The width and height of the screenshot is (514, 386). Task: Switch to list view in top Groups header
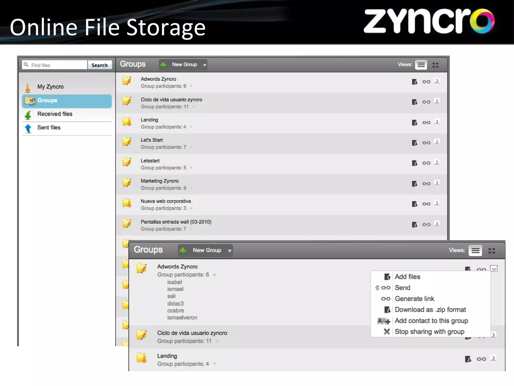pos(421,65)
